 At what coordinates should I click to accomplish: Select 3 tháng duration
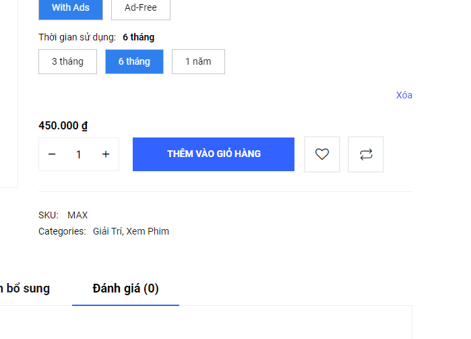coord(67,61)
